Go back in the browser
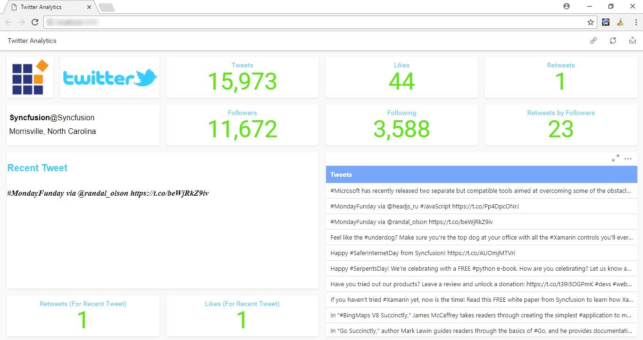This screenshot has width=643, height=340. (x=8, y=22)
